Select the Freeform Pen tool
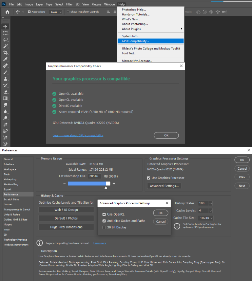 coord(5,131)
